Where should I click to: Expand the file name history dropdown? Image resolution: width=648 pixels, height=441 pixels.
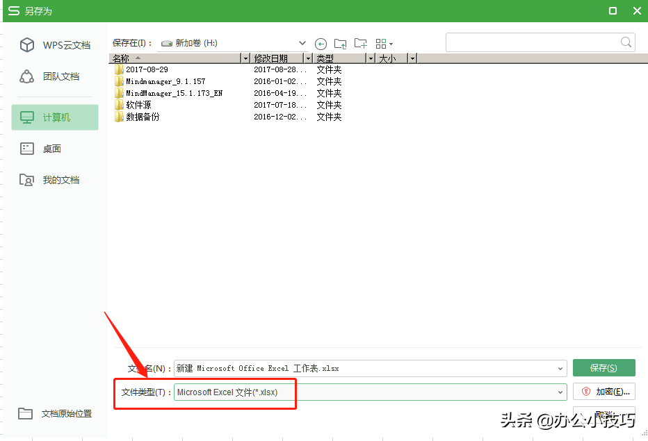[x=560, y=368]
